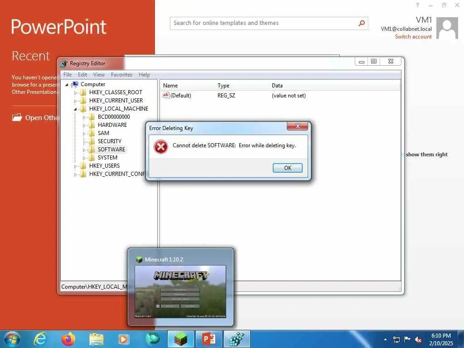Switch to Registry Editor via its taskbar button
464x348 pixels.
[x=237, y=339]
